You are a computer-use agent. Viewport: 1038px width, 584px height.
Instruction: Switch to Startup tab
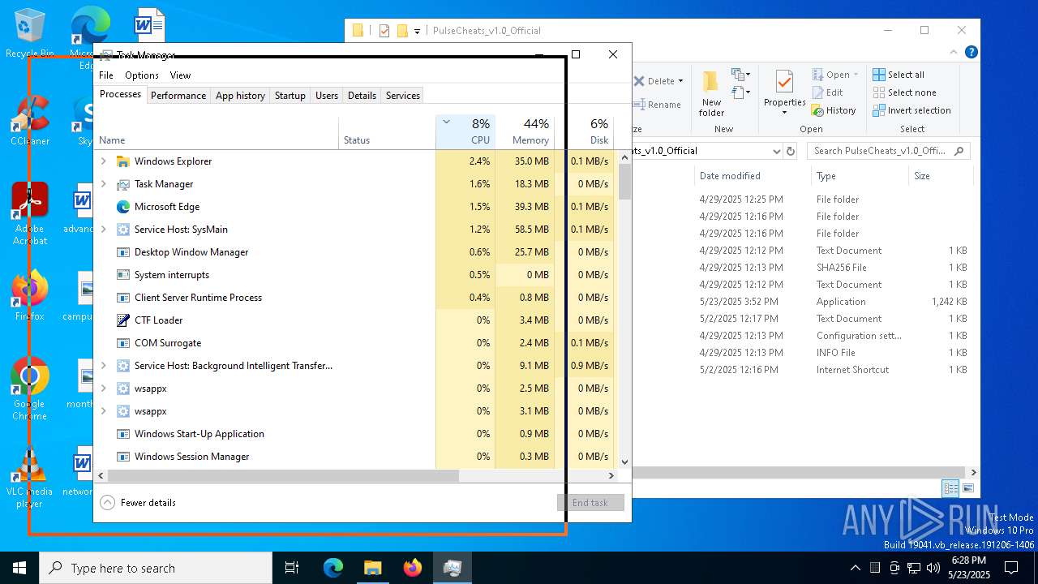pos(290,96)
